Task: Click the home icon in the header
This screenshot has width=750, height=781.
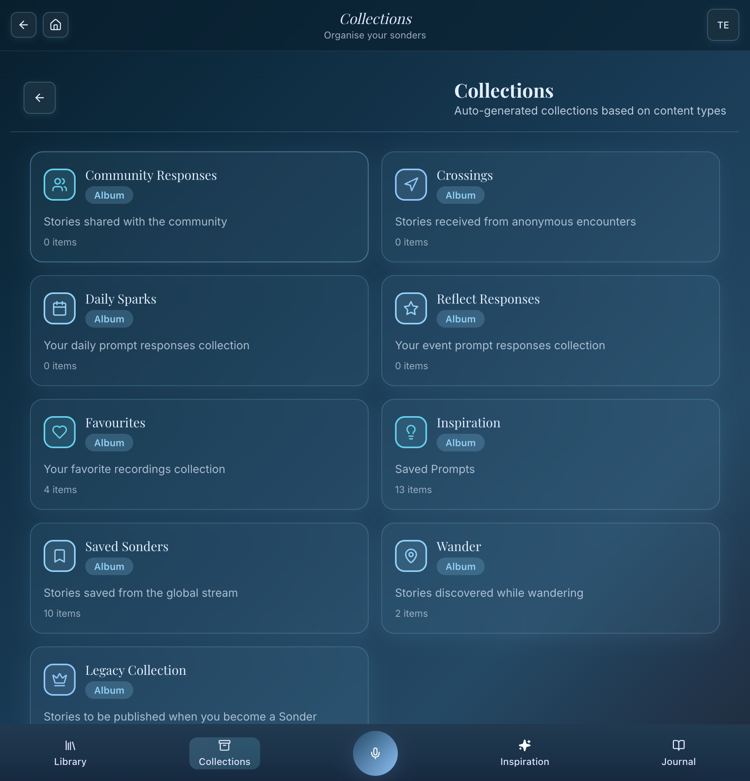Action: [55, 25]
